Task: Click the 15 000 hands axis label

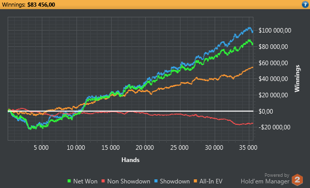Action: (x=111, y=148)
